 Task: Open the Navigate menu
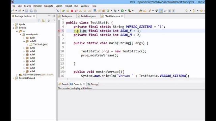(x=49, y=6)
